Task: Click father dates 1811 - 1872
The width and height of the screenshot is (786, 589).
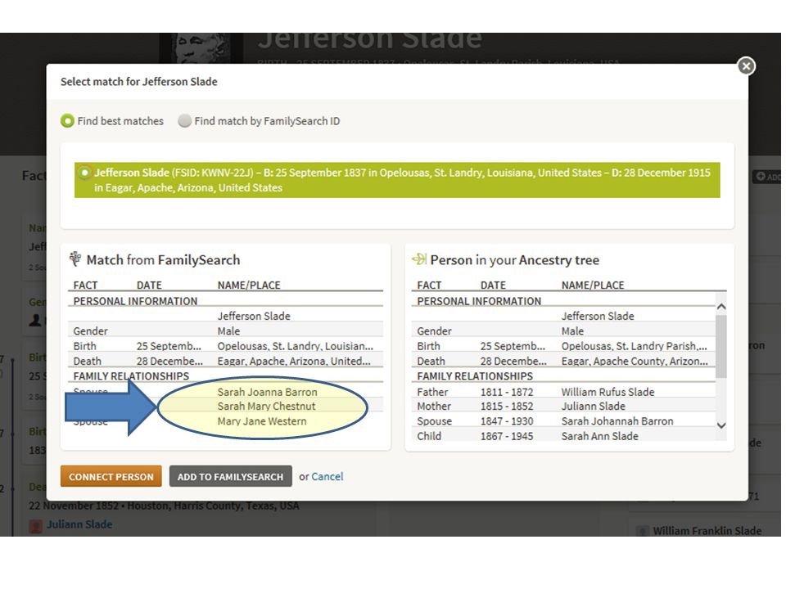Action: [x=507, y=392]
